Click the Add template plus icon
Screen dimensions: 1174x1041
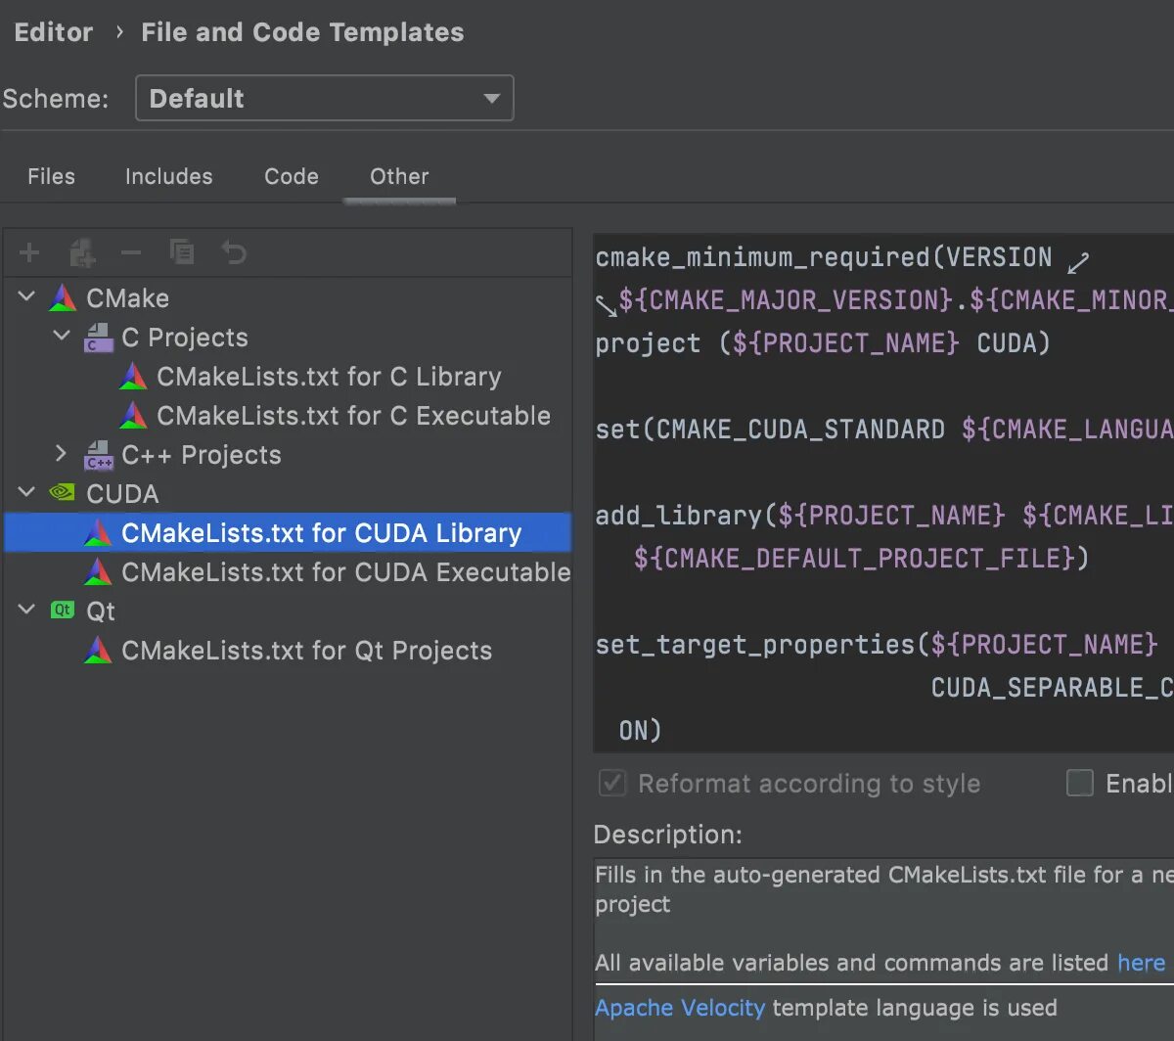click(x=29, y=253)
